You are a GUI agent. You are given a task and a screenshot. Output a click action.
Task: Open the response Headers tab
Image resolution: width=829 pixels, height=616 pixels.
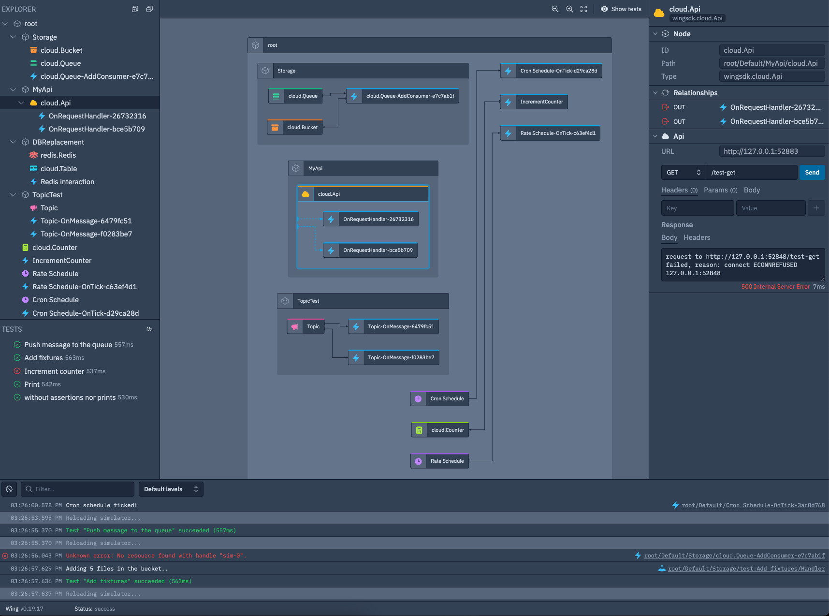(x=697, y=238)
